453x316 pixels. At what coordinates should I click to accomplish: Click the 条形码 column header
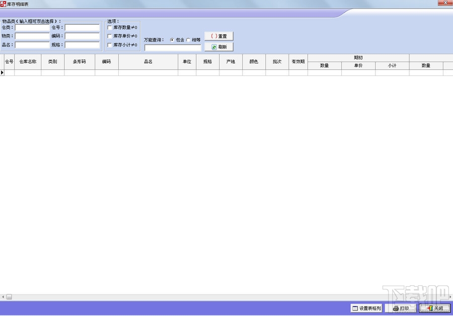(80, 61)
